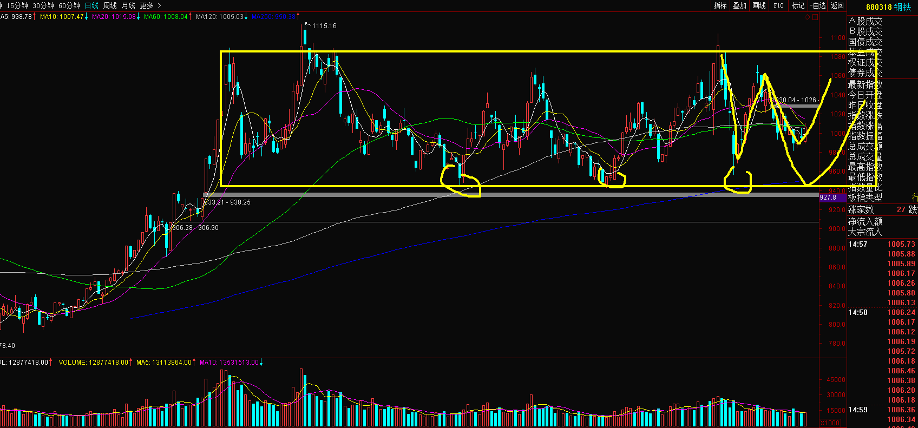Click the X1000 volume unit label
This screenshot has height=428, width=918.
pyautogui.click(x=830, y=423)
